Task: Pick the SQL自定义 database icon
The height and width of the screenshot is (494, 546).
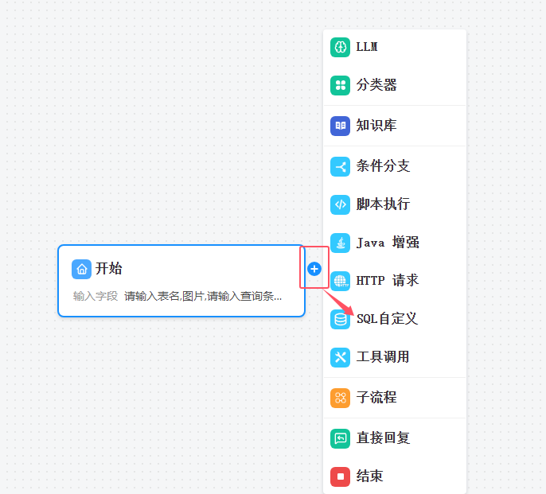Action: (x=340, y=319)
